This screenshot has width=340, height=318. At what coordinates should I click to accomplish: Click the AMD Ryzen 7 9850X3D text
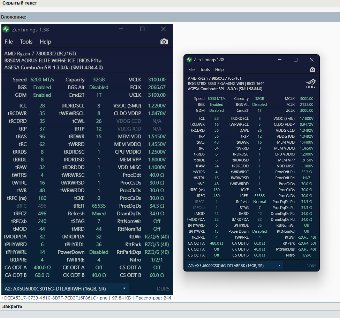pos(215,78)
